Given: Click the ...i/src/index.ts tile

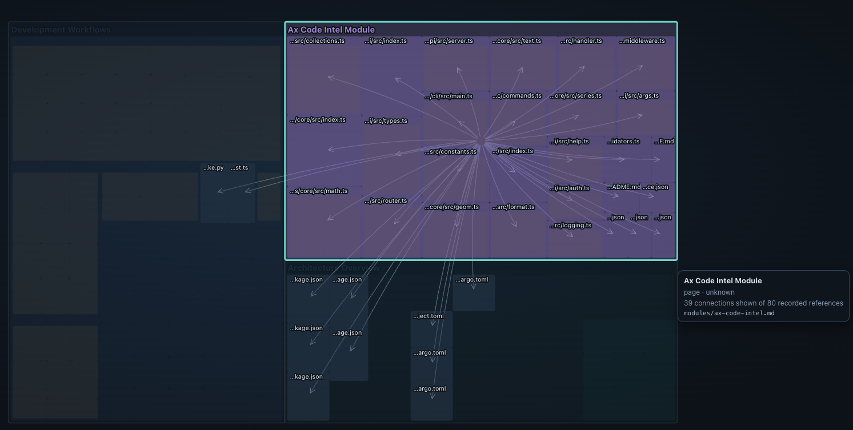Looking at the screenshot, I should [x=392, y=76].
